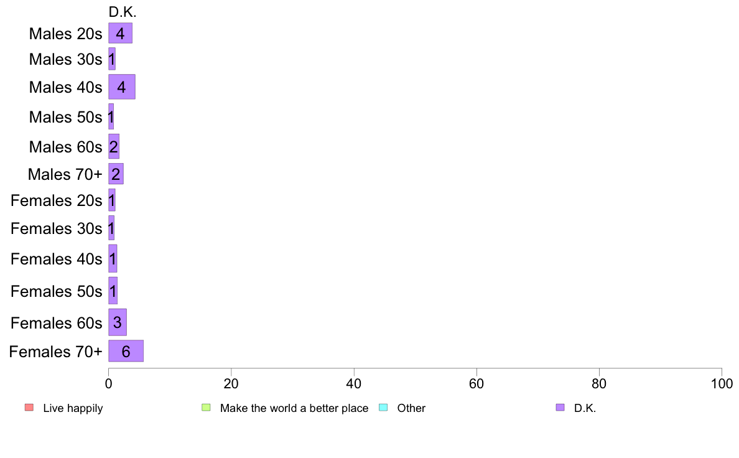The image size is (739, 458).
Task: Click the Other legend label
Action: coord(411,408)
